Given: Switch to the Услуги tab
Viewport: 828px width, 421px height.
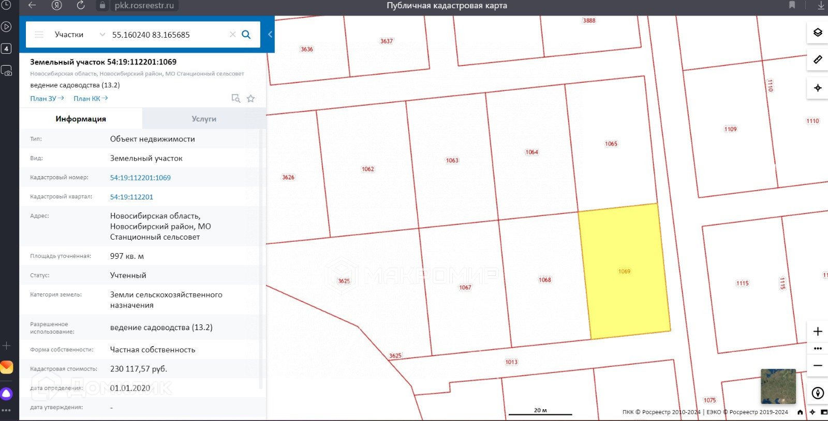Looking at the screenshot, I should coord(204,119).
